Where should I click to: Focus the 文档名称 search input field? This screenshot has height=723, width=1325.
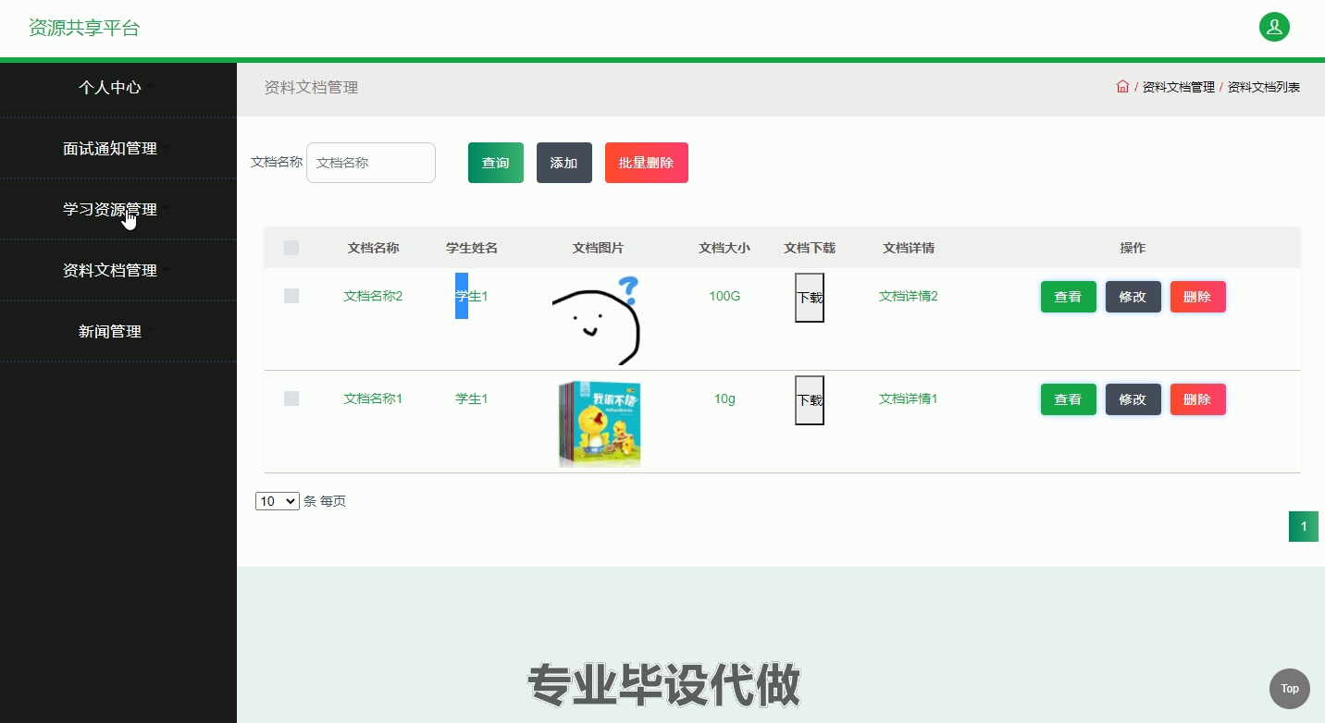tap(371, 163)
